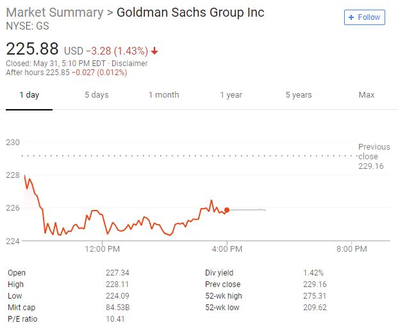Viewport: 398px width, 332px height.
Task: Click the 12:00 PM axis label
Action: pyautogui.click(x=102, y=249)
